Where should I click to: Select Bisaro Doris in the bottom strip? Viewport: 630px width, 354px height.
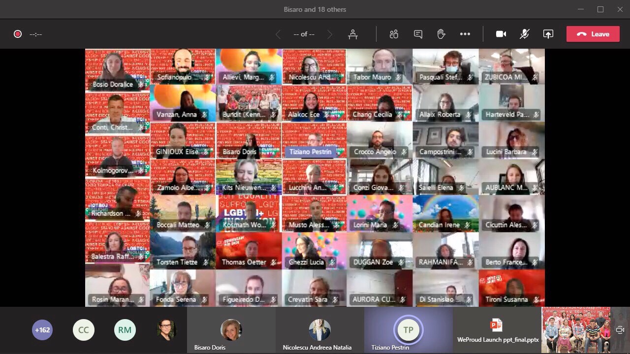point(231,330)
